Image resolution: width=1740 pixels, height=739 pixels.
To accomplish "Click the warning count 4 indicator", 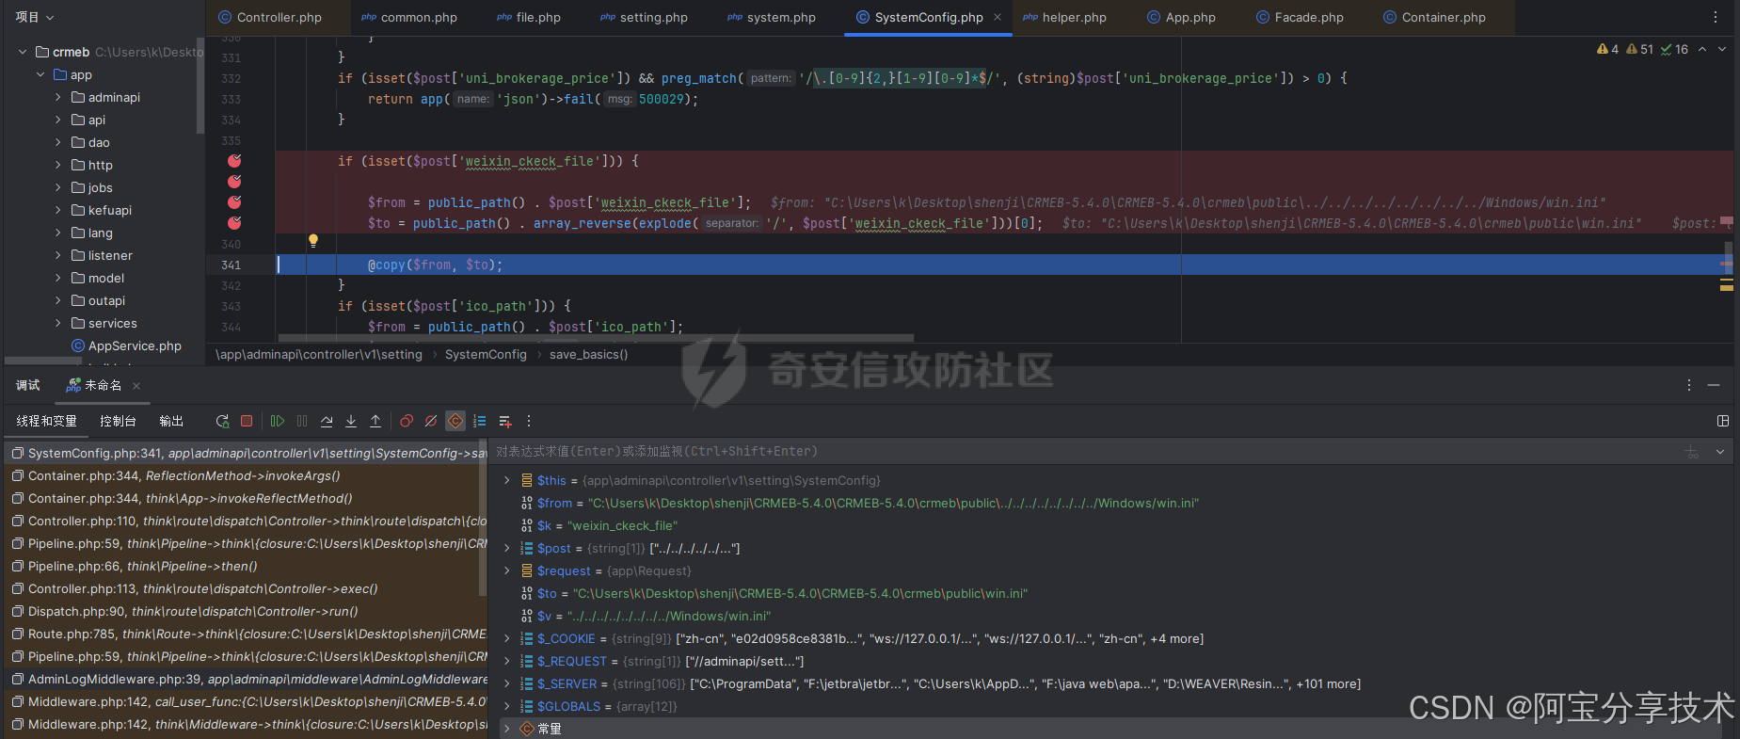I will coord(1607,49).
